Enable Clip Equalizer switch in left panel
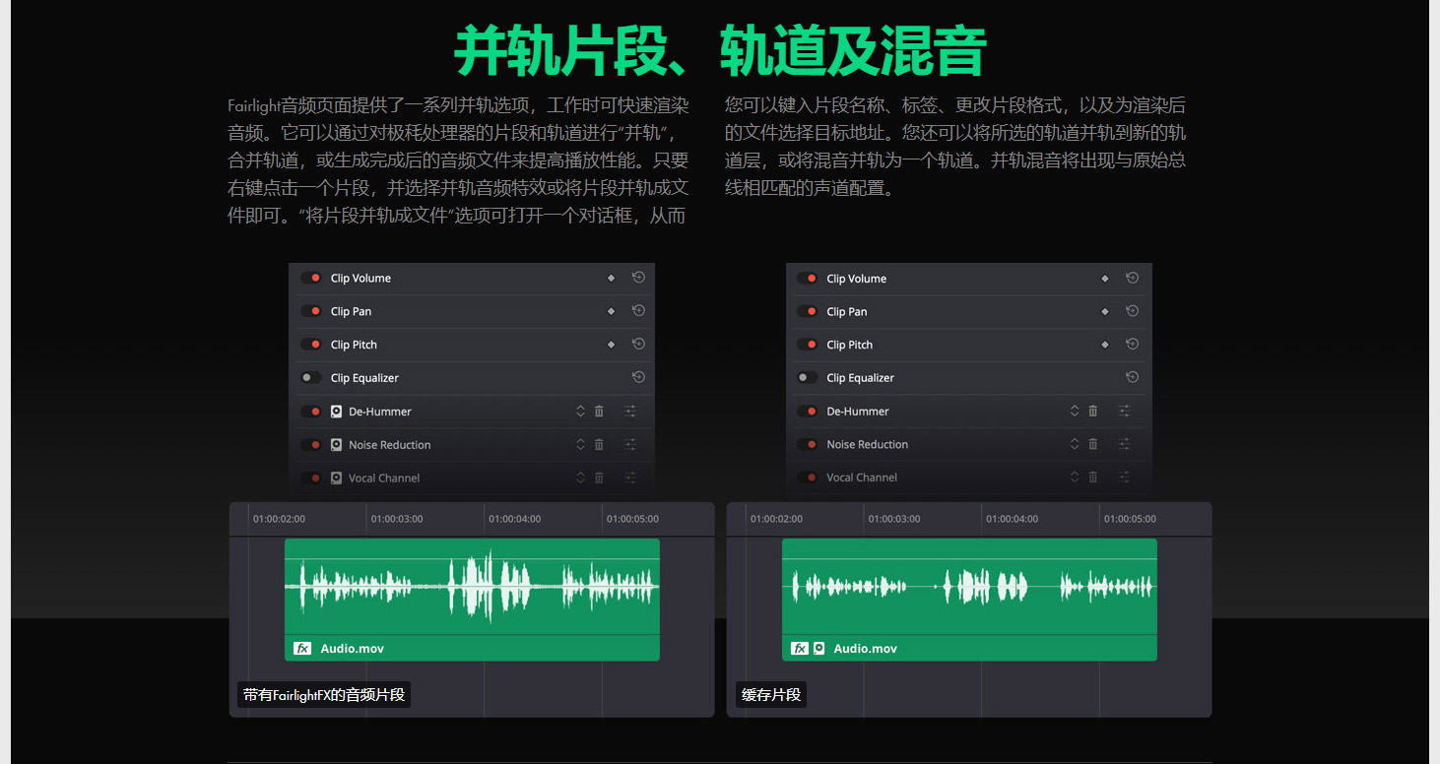The width and height of the screenshot is (1440, 764). coord(311,378)
